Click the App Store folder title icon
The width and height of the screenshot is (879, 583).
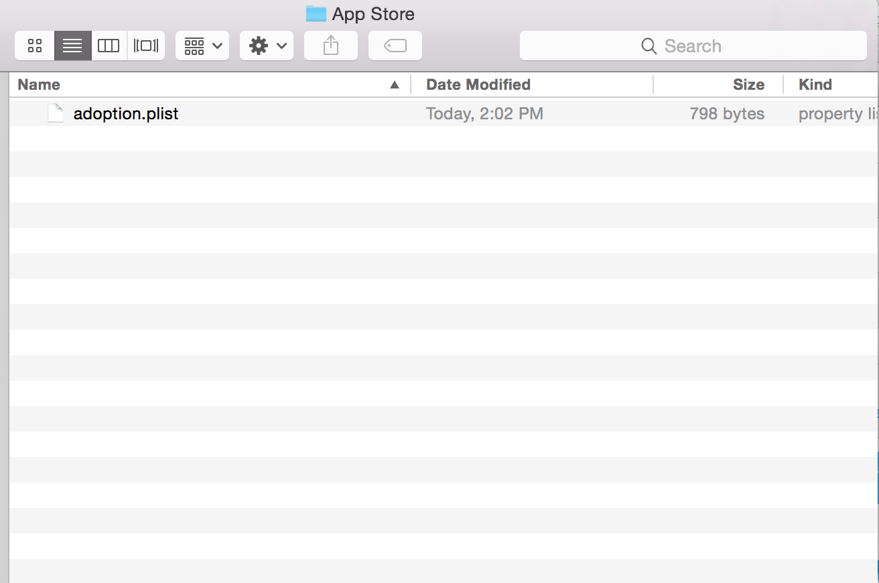point(316,13)
